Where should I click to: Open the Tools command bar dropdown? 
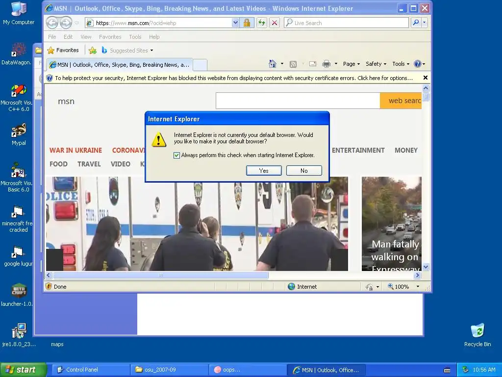401,64
